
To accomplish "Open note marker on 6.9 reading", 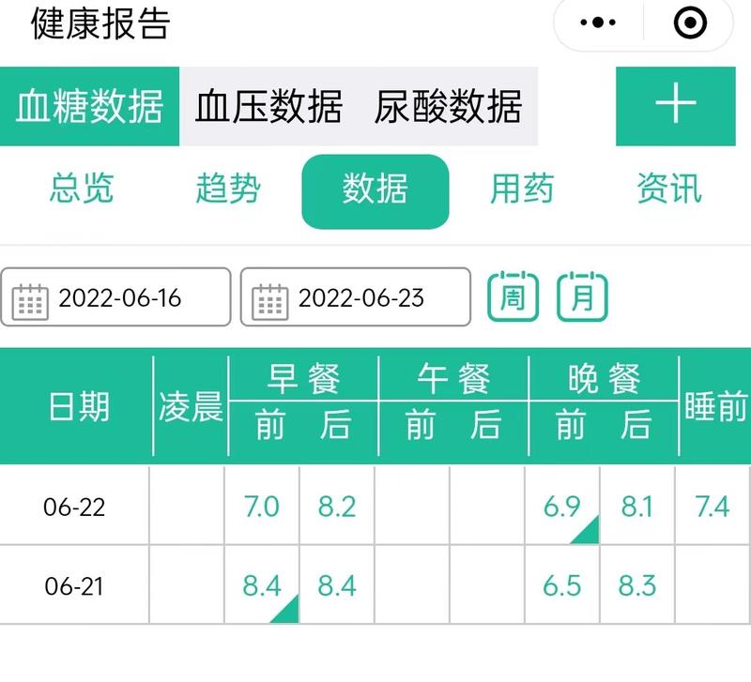I will pos(588,532).
